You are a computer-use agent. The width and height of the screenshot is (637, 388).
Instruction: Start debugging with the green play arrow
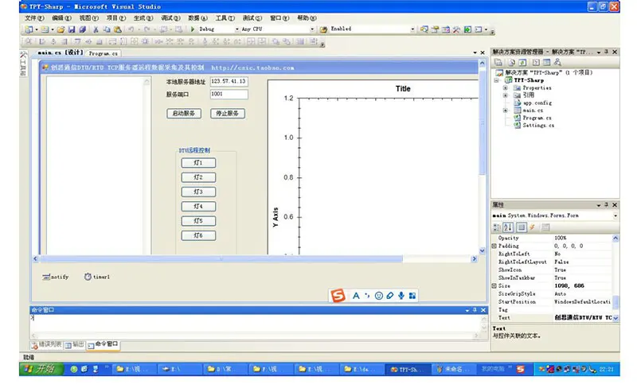193,29
